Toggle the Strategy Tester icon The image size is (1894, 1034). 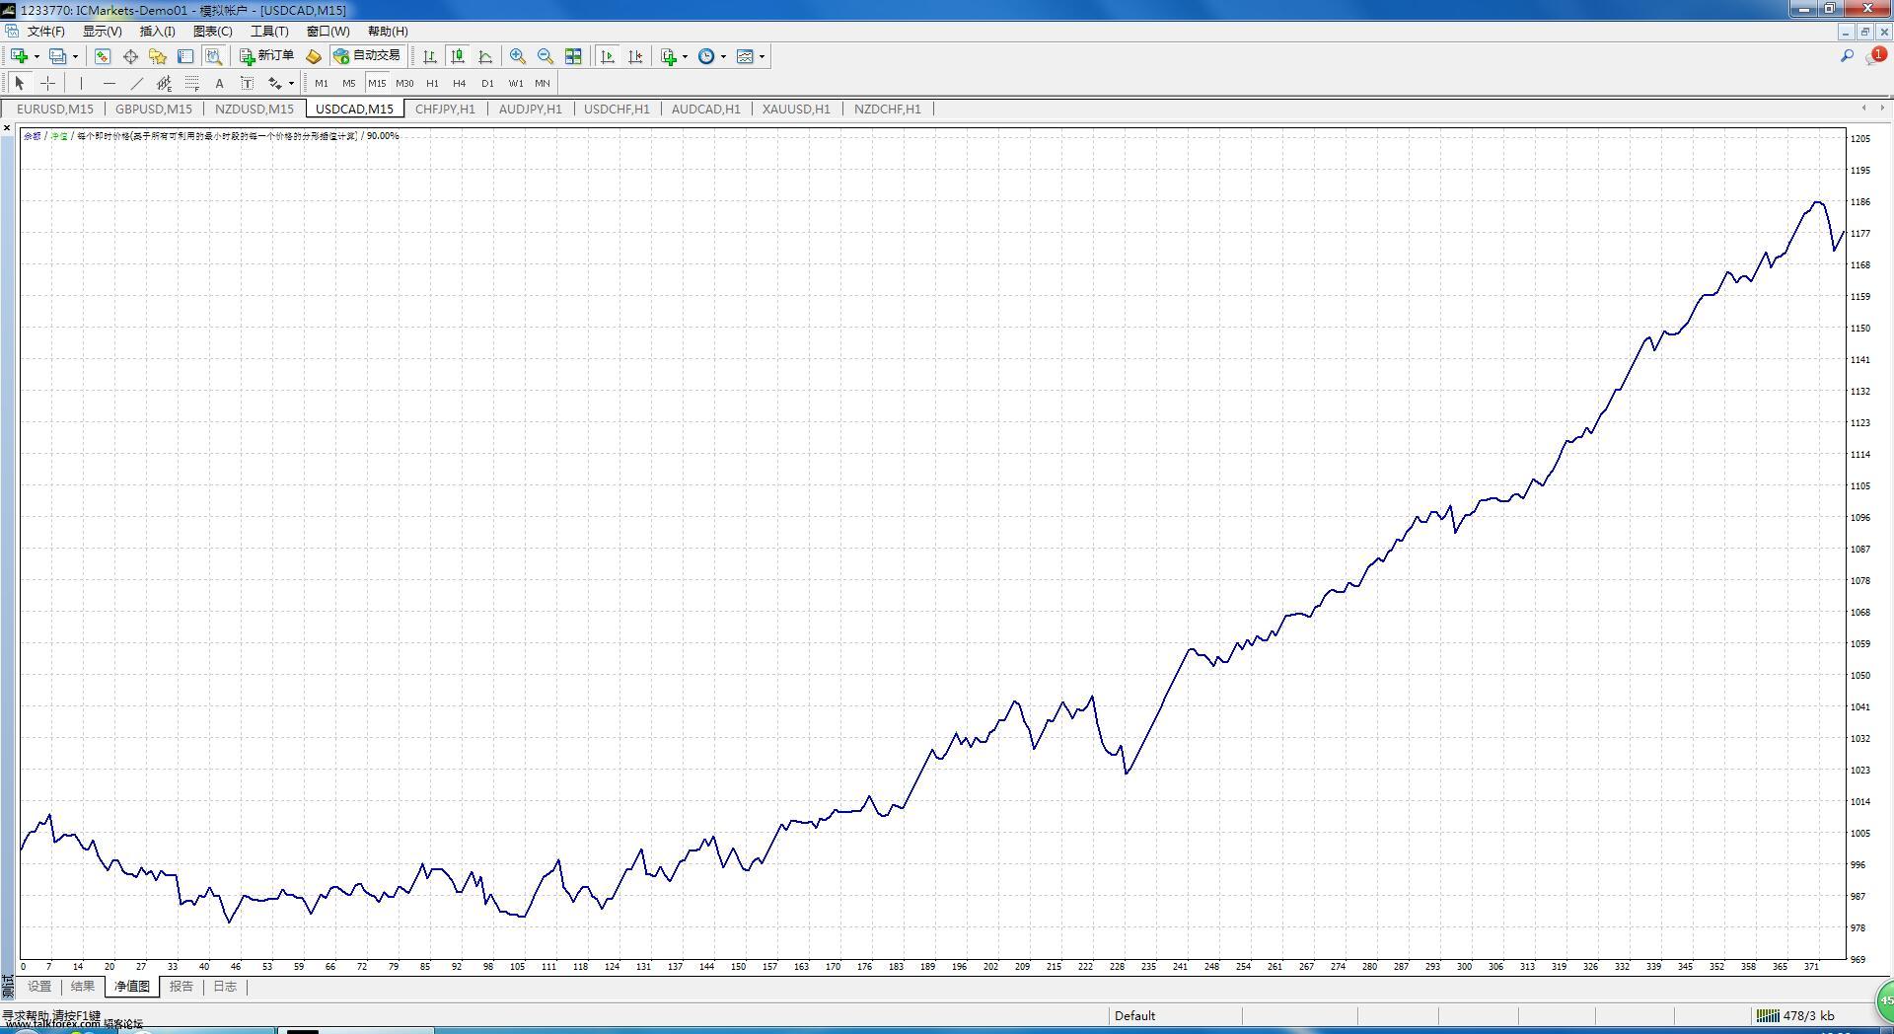pyautogui.click(x=213, y=56)
